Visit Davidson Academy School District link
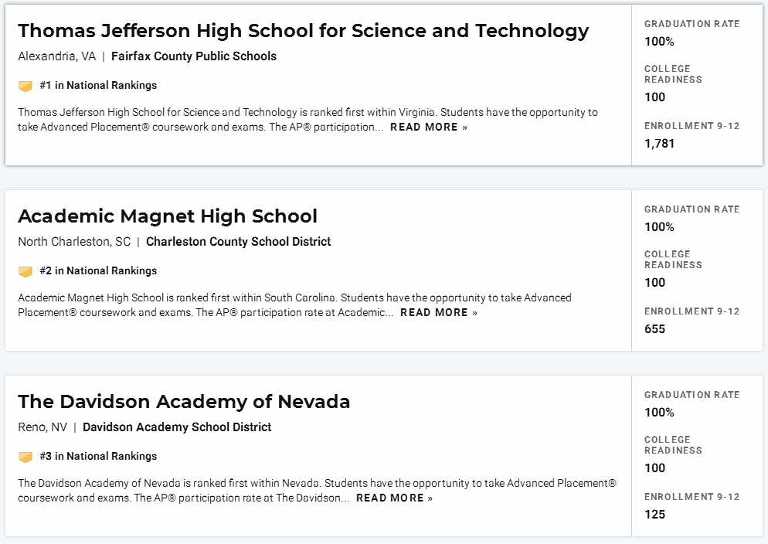The width and height of the screenshot is (768, 544). point(177,427)
